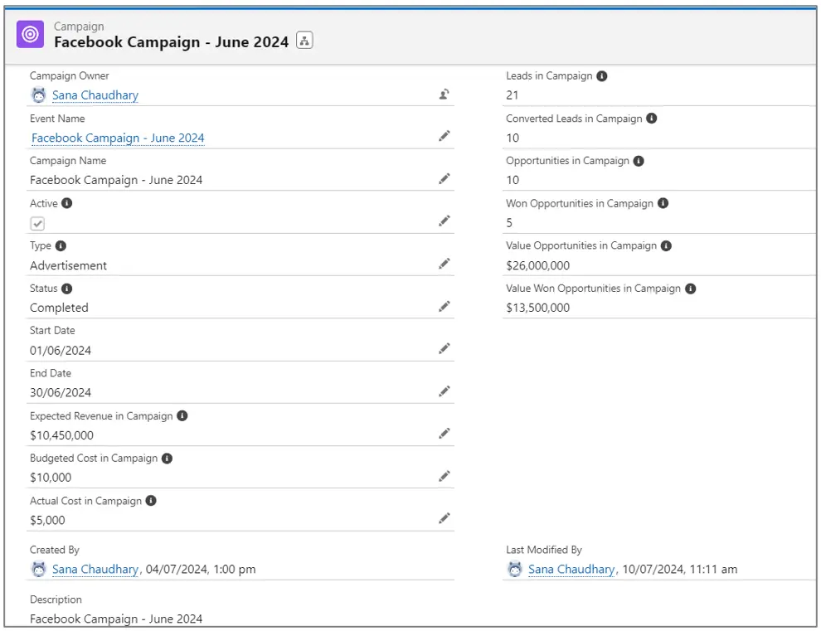This screenshot has width=821, height=631.
Task: Click the purple Campaign object icon
Action: (x=30, y=34)
